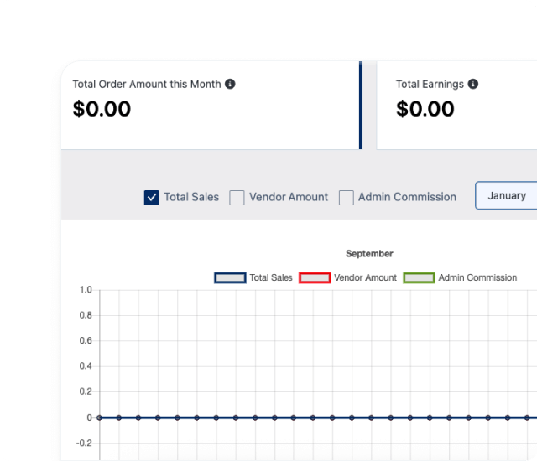
Task: Click the blue Total Sales legend swatch
Action: (x=230, y=277)
